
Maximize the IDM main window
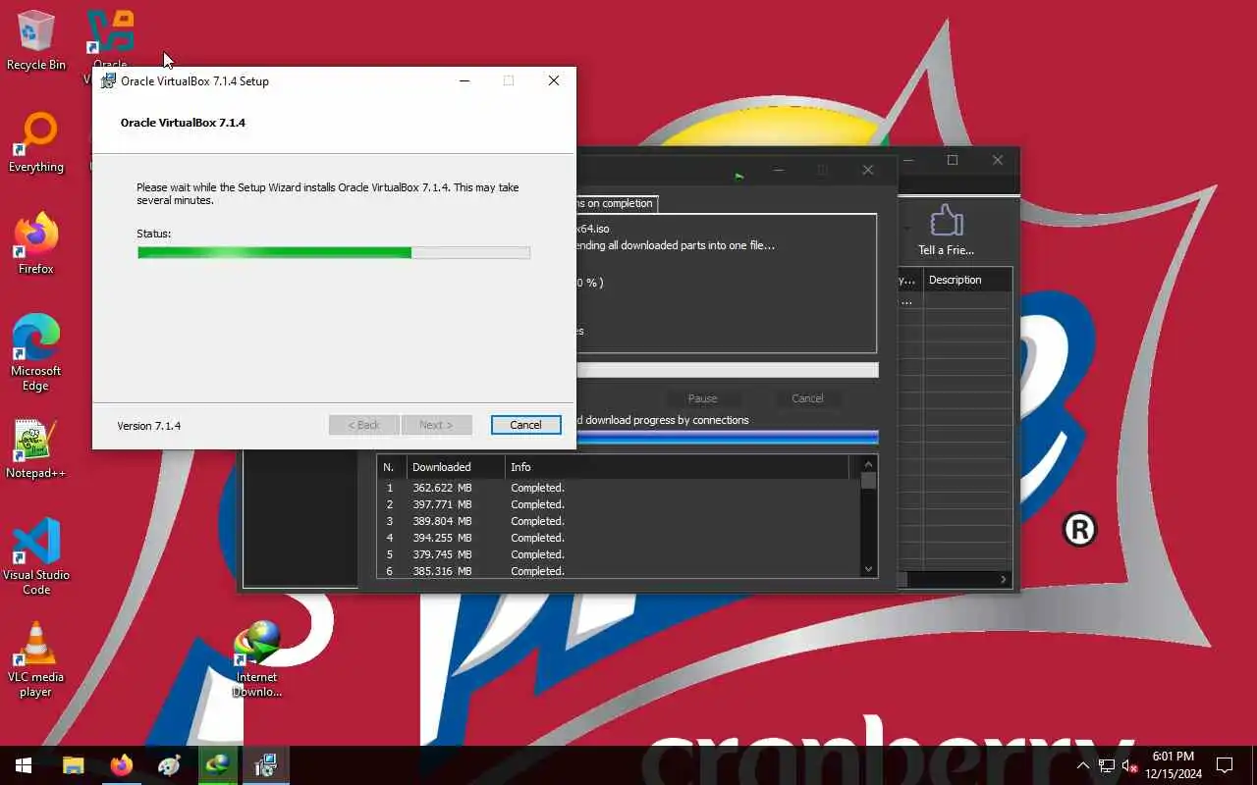click(953, 160)
